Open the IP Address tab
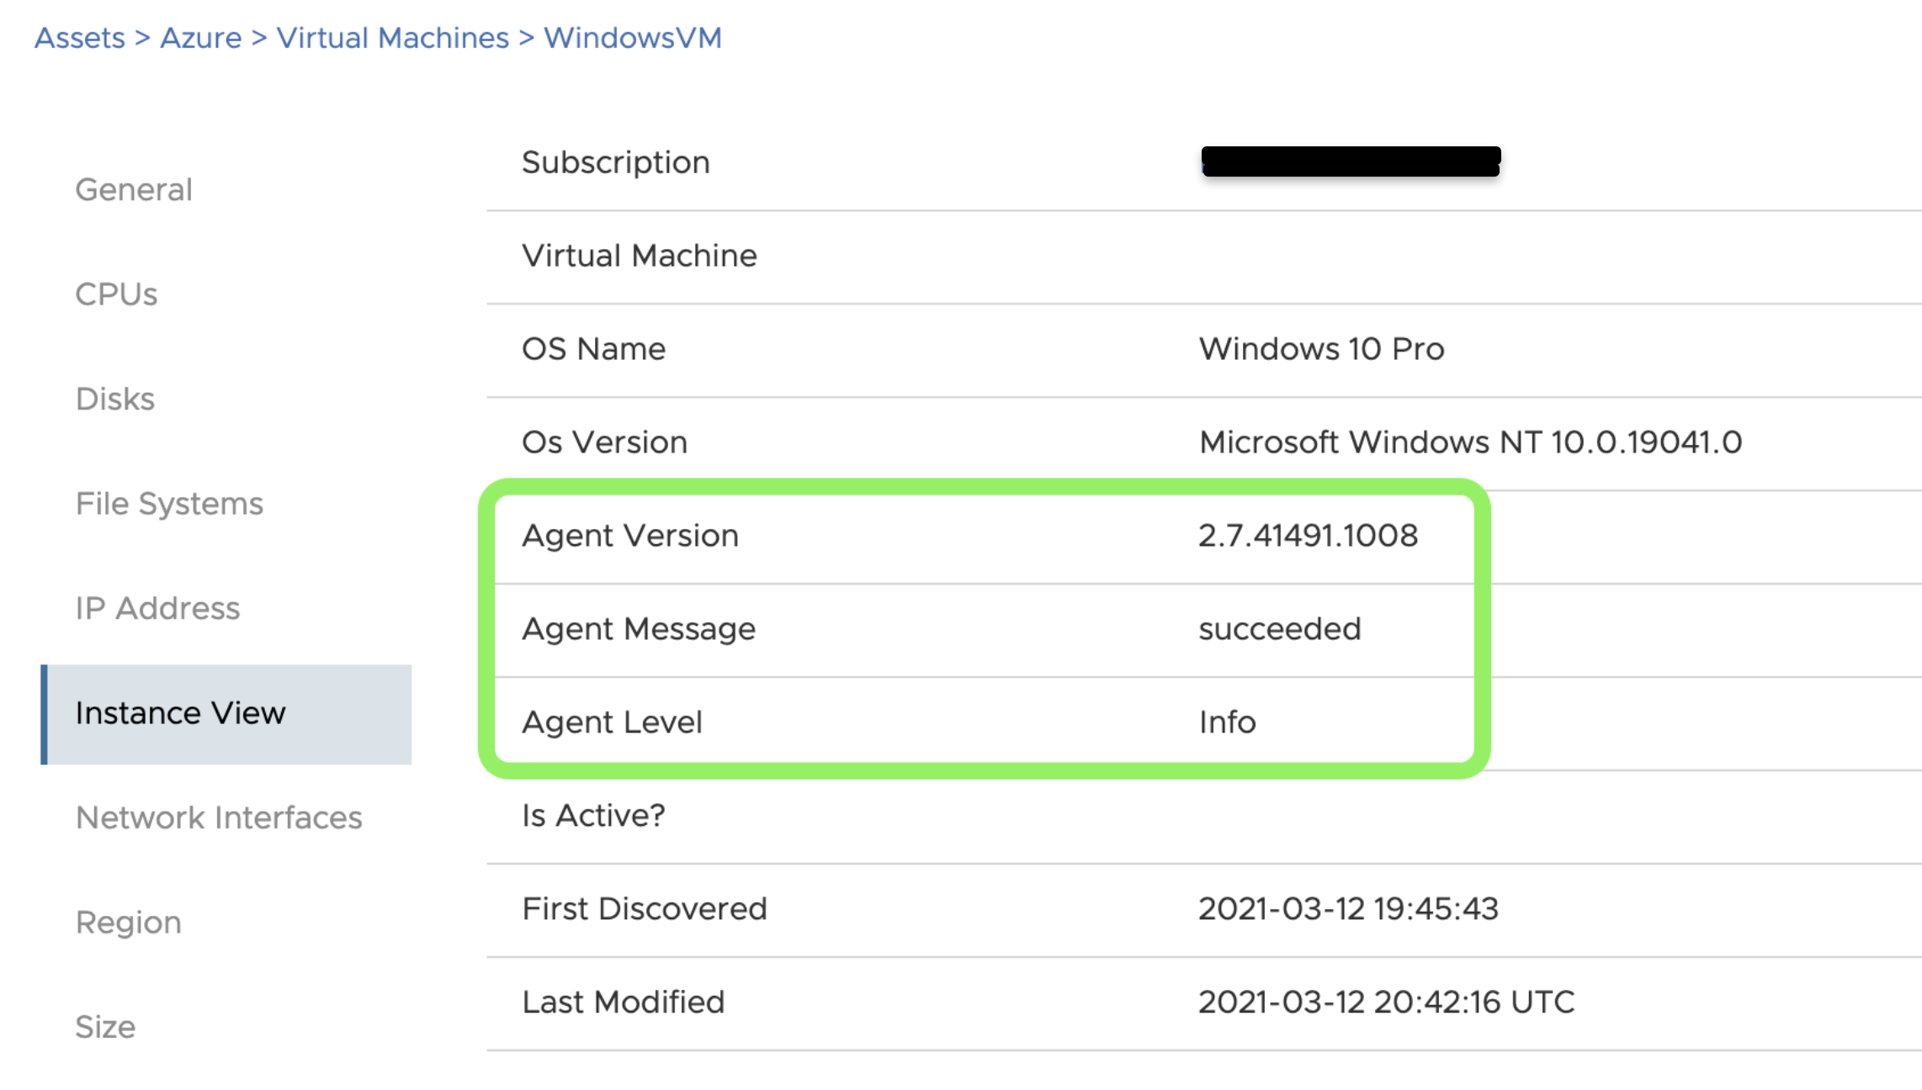The image size is (1922, 1090). pos(157,608)
